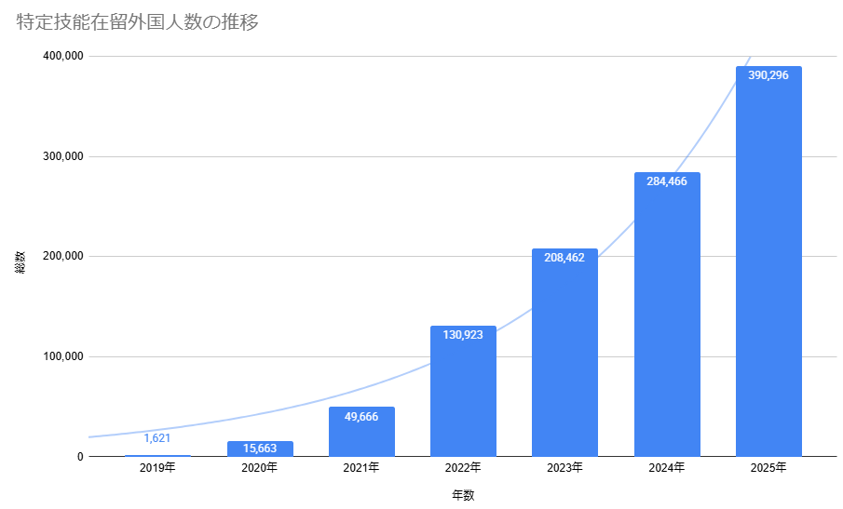
Task: Select the 2020年 axis label
Action: coord(260,468)
